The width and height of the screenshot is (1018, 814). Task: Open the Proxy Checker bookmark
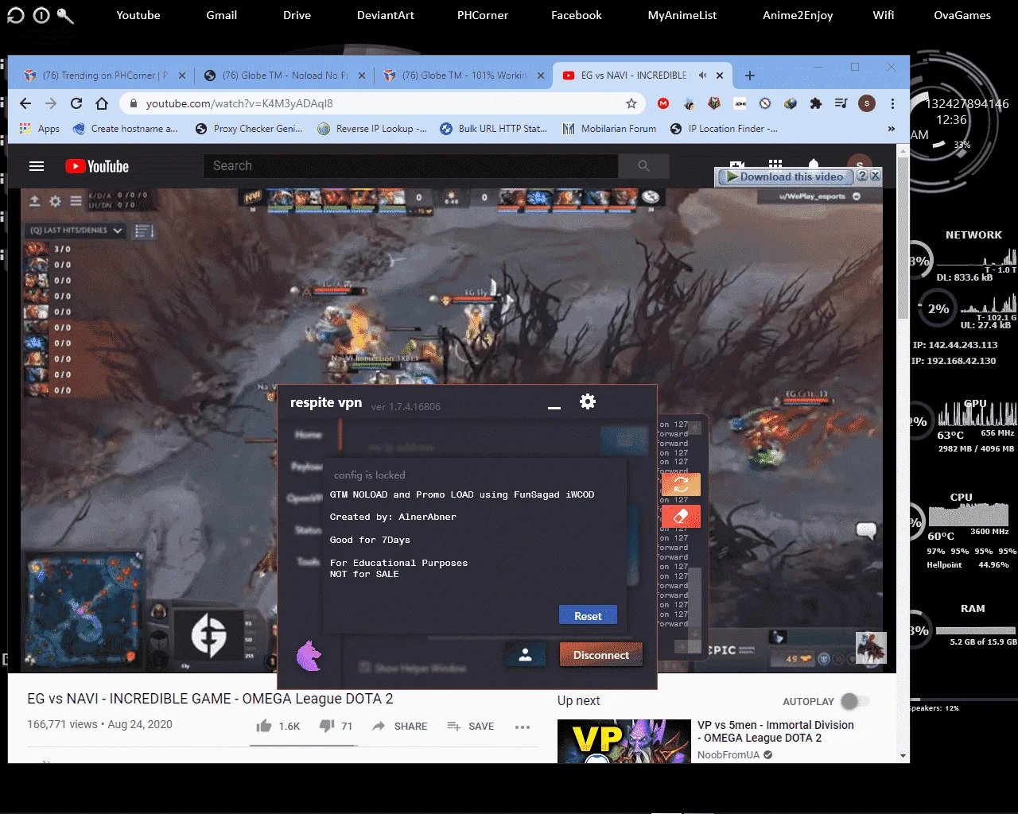[249, 129]
